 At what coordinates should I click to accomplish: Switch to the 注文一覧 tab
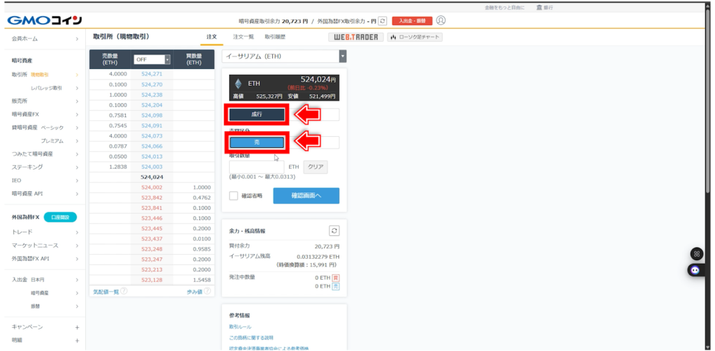click(x=243, y=37)
